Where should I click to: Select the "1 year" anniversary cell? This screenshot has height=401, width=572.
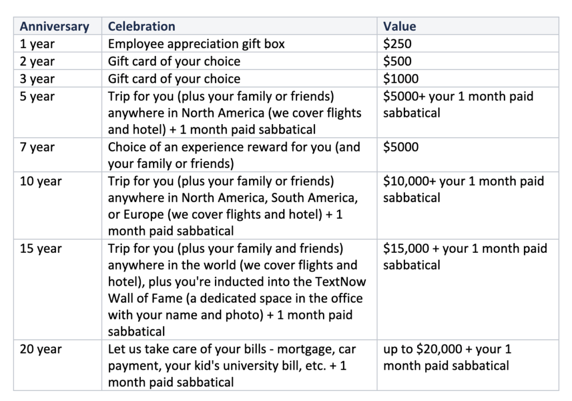pyautogui.click(x=37, y=44)
